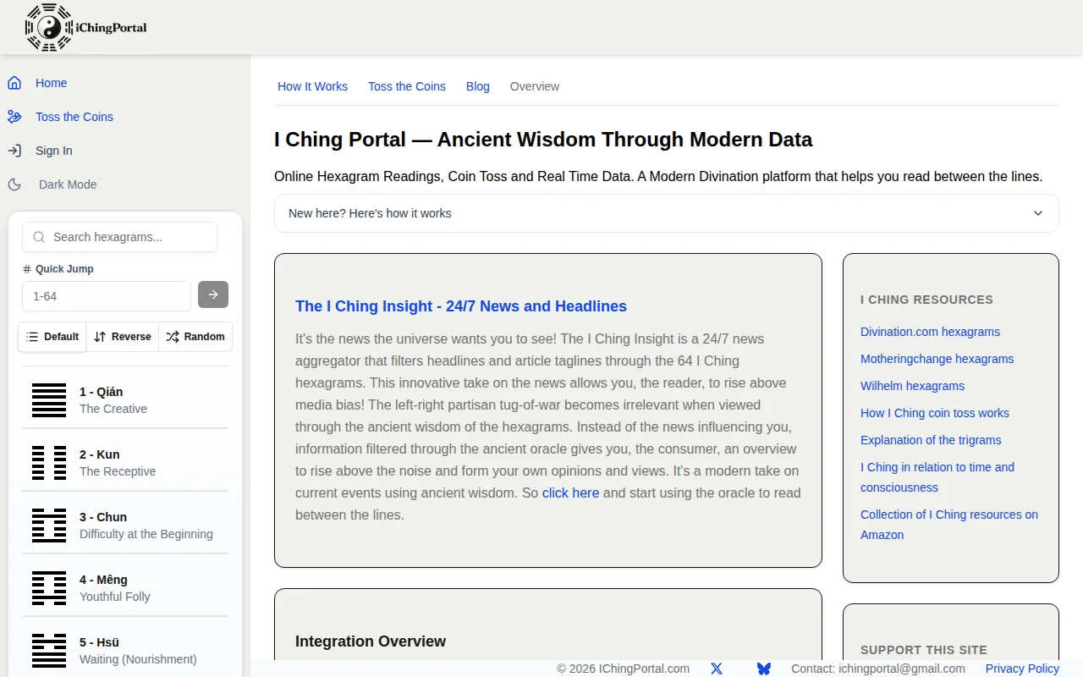Open the Bluesky butterfly footer icon
The height and width of the screenshot is (677, 1083).
(x=764, y=669)
